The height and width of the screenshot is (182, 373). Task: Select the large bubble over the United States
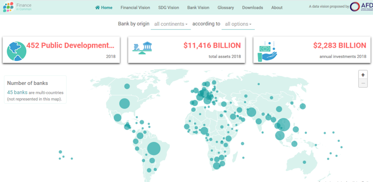[124, 104]
